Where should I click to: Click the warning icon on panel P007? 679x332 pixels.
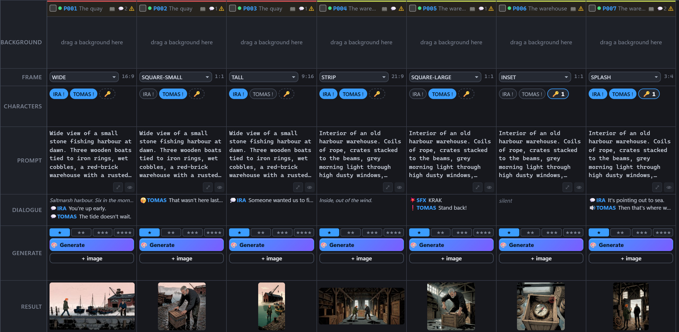coord(671,9)
